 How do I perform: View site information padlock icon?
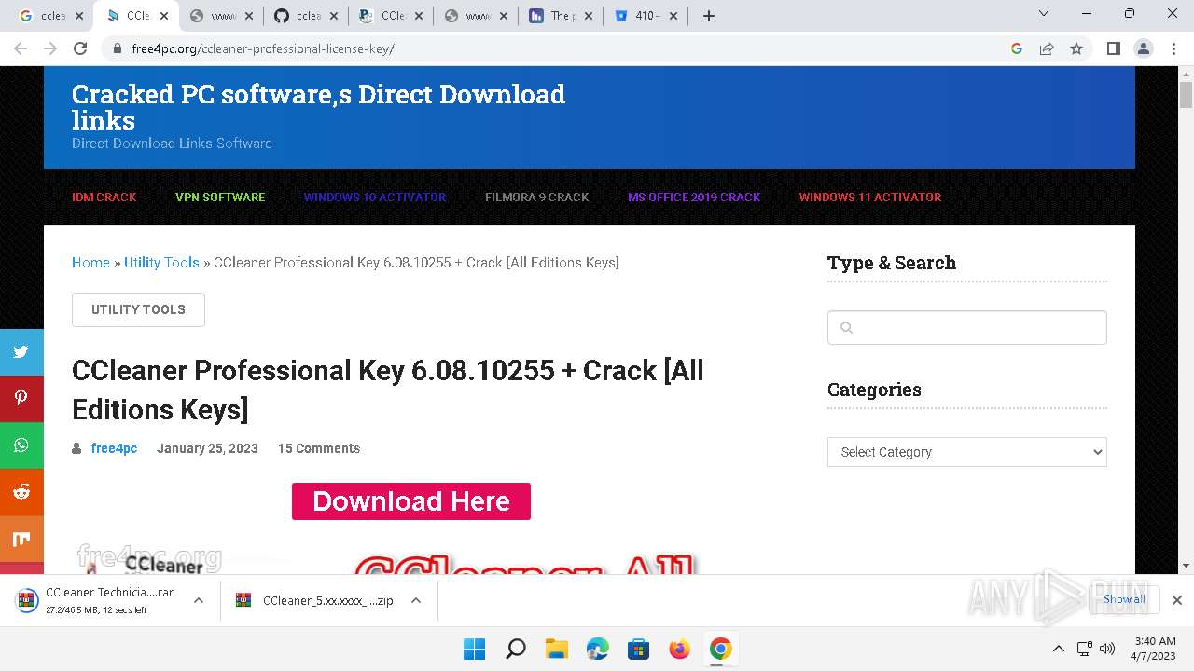click(118, 48)
